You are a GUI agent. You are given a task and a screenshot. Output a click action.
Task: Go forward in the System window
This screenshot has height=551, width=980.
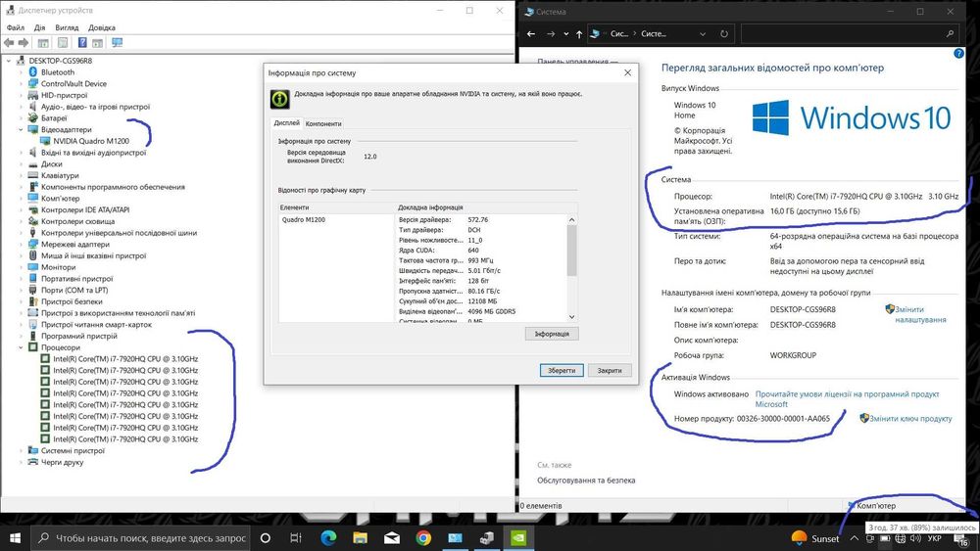point(551,33)
